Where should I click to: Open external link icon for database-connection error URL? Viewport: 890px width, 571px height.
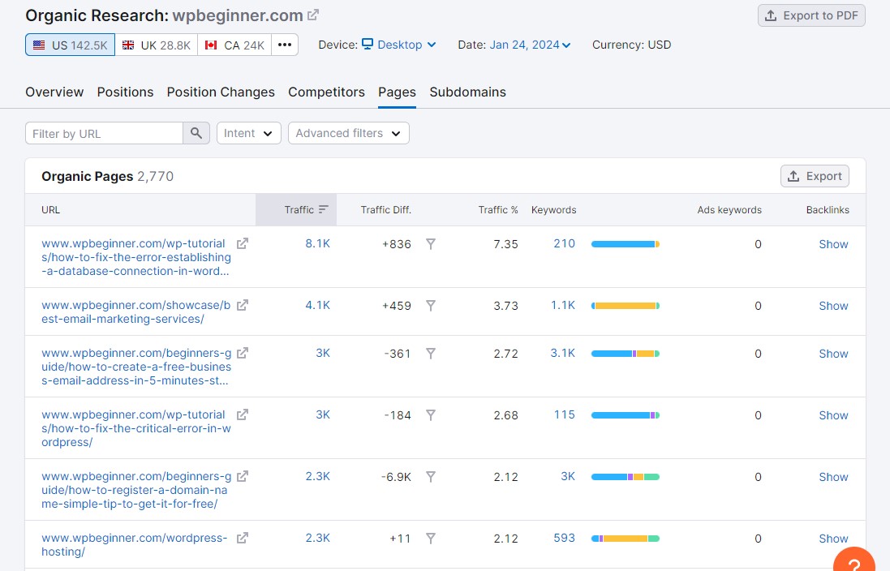click(x=243, y=243)
